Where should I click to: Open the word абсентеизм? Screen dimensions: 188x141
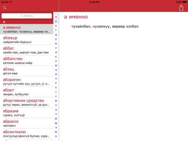pyautogui.click(x=27, y=134)
